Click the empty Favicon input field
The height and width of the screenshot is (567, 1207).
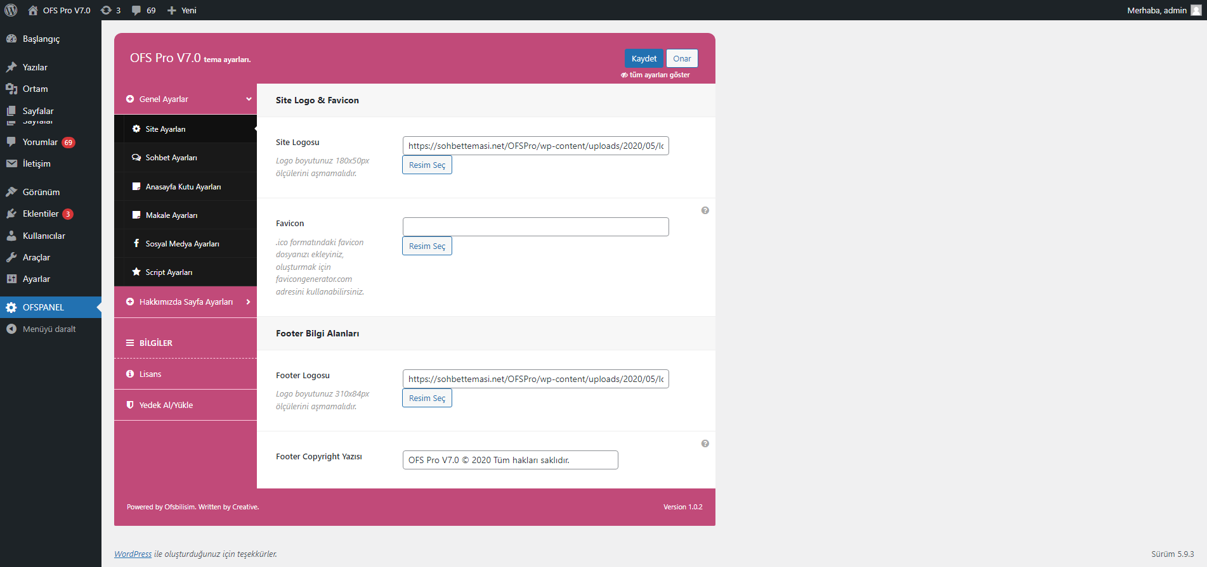point(535,227)
